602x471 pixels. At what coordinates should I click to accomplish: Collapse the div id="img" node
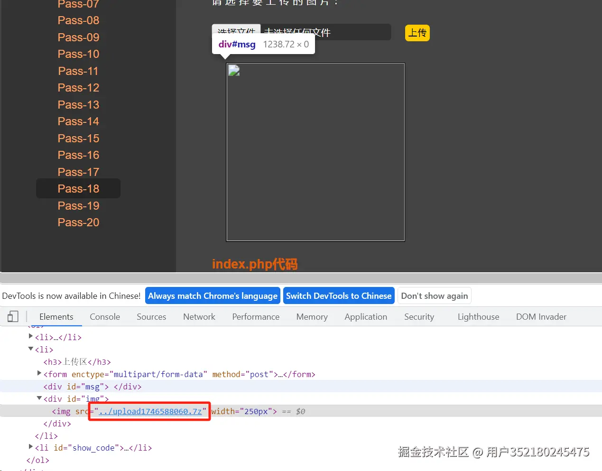[39, 398]
